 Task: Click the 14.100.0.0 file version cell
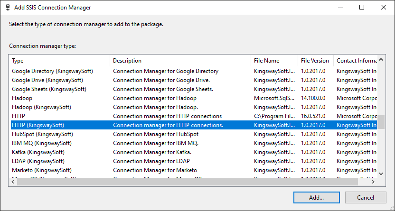(x=313, y=98)
